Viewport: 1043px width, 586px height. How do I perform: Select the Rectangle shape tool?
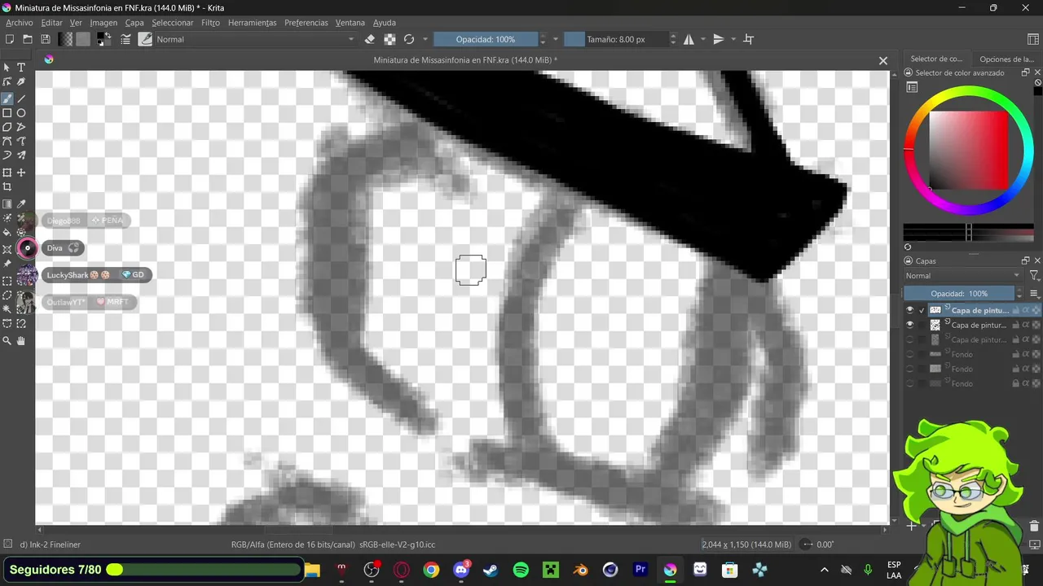[7, 112]
